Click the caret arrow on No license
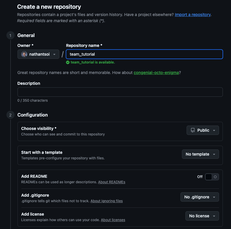Screen dimensions: 231x229 click(214, 216)
